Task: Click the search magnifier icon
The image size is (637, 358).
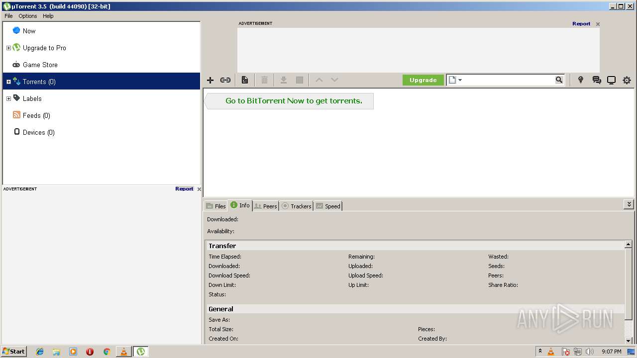Action: (559, 80)
